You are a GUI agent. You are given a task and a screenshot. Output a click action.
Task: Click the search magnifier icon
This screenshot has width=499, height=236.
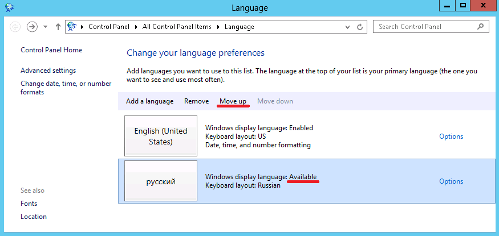pyautogui.click(x=481, y=27)
